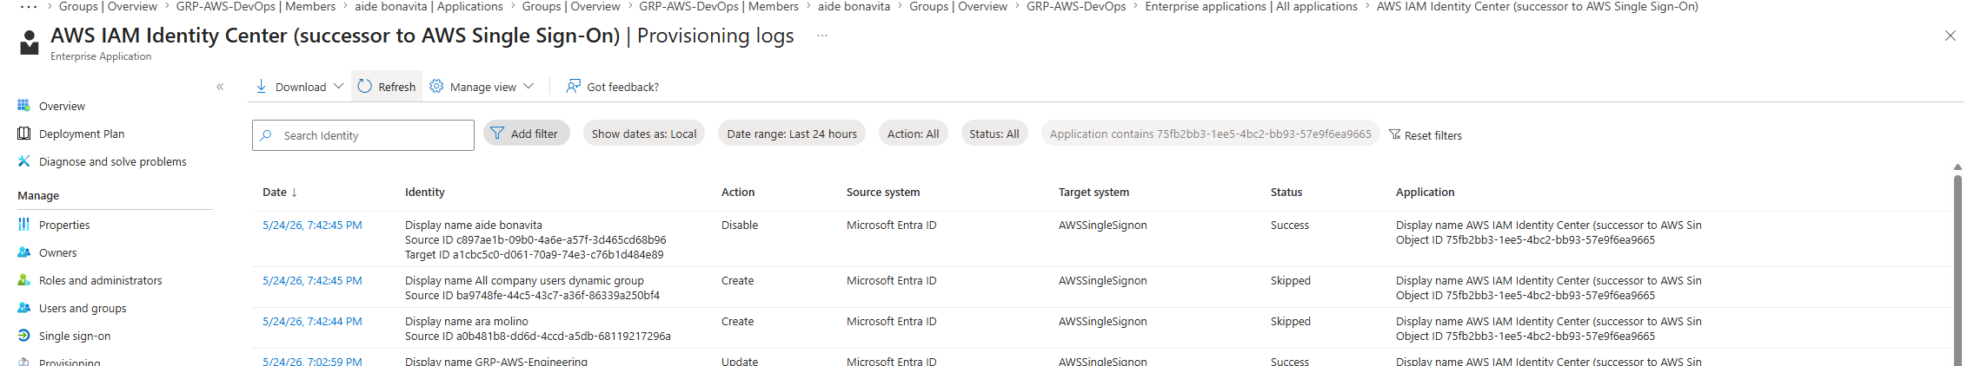The width and height of the screenshot is (1974, 366).
Task: Open Users and groups
Action: pyautogui.click(x=83, y=308)
